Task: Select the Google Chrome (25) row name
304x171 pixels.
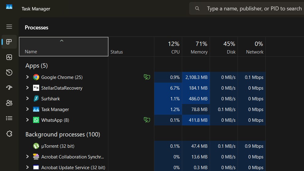Action: pos(62,77)
